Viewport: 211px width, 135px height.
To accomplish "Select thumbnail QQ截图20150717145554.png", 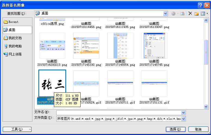I will click(x=120, y=46).
